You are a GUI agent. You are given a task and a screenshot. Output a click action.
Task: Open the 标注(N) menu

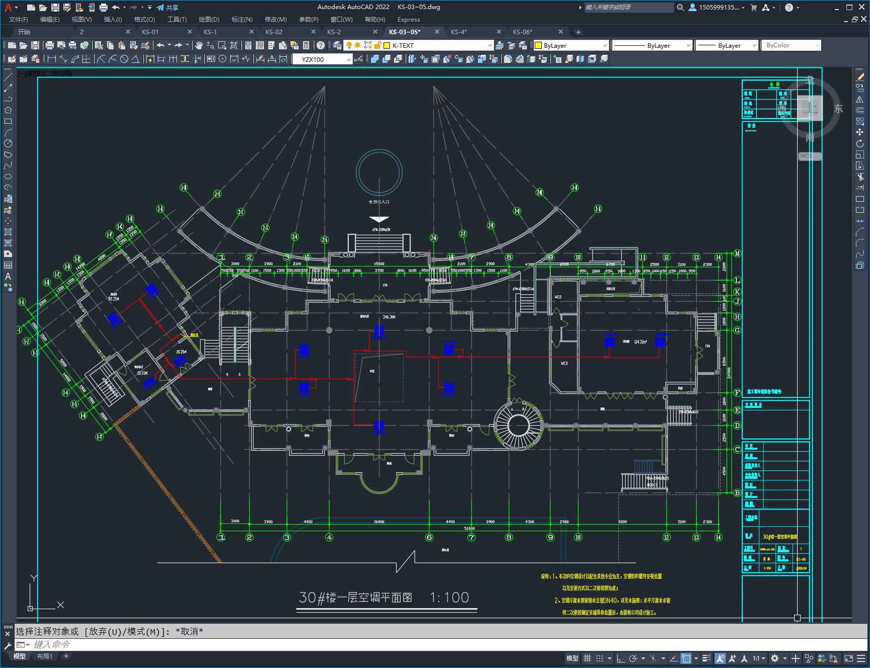(242, 19)
